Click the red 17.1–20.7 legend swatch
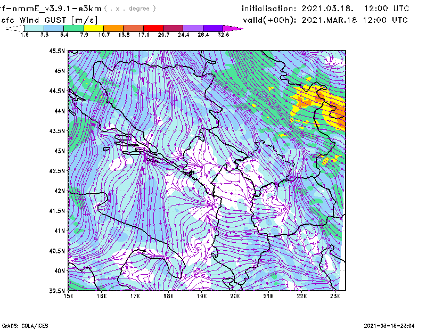Screen dimensions: 426x329 [x=153, y=28]
